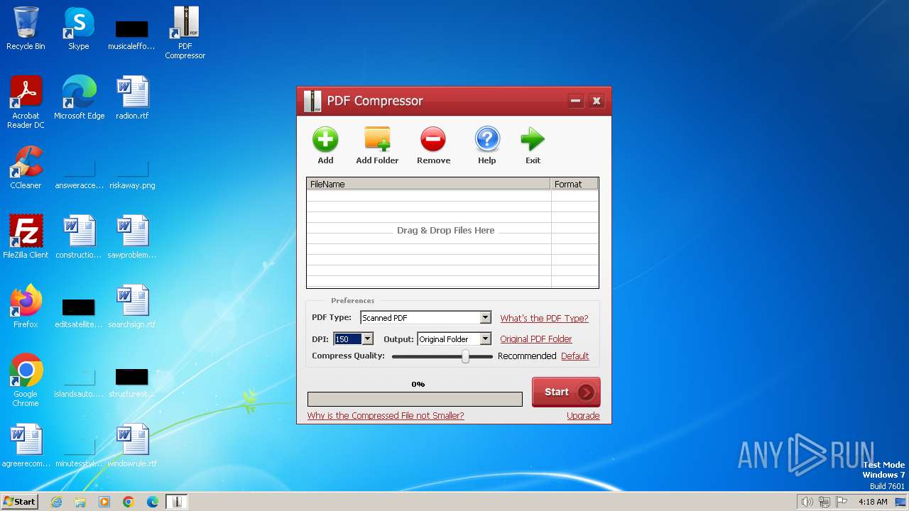Viewport: 909px width, 511px height.
Task: Click the Original PDF Folder link
Action: (536, 339)
